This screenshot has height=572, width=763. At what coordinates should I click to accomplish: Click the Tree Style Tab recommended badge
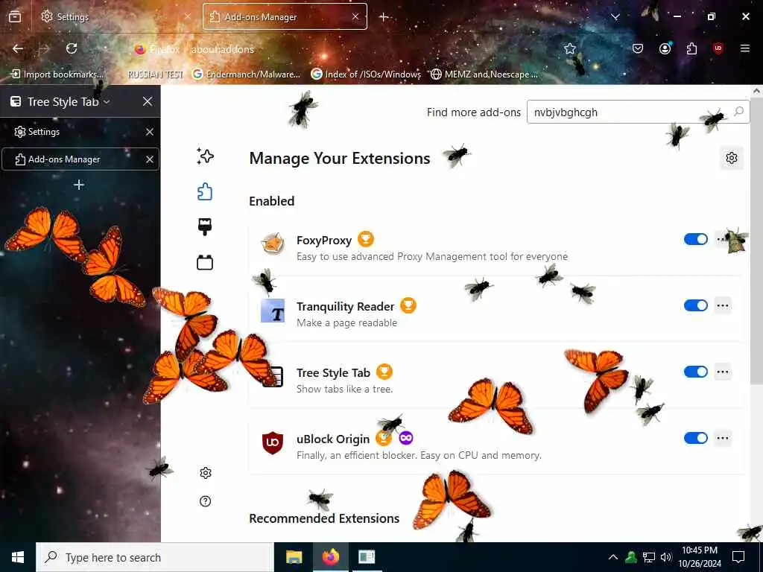click(384, 372)
